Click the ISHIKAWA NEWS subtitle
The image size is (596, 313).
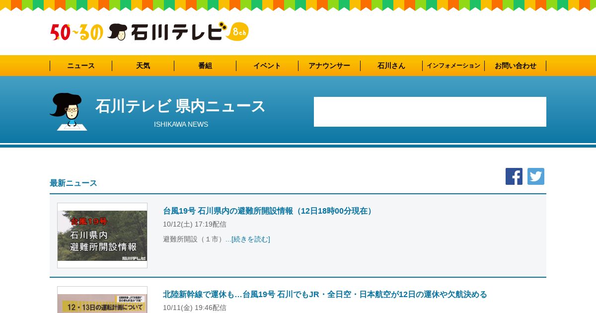[181, 124]
